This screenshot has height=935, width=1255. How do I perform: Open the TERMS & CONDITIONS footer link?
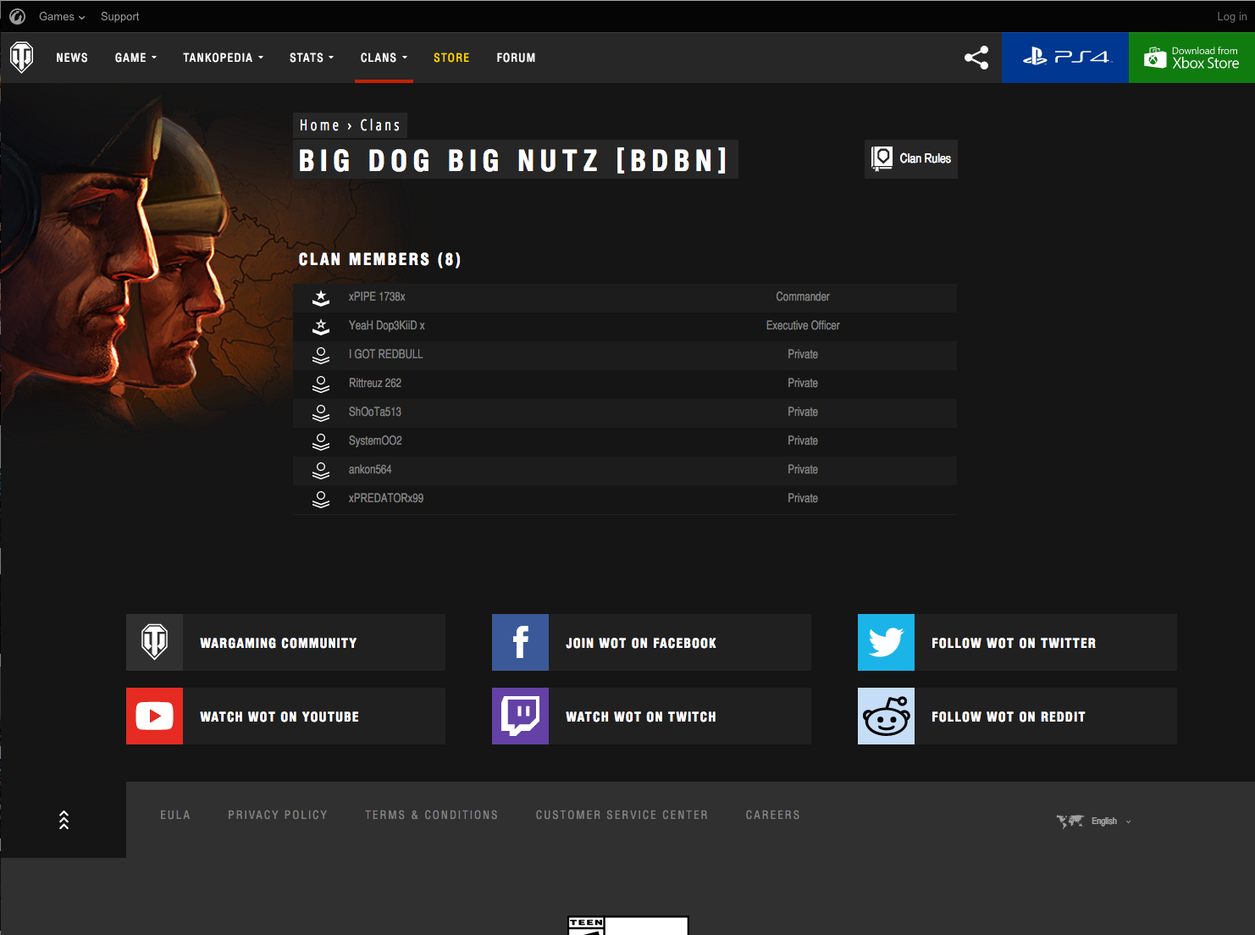[x=432, y=815]
